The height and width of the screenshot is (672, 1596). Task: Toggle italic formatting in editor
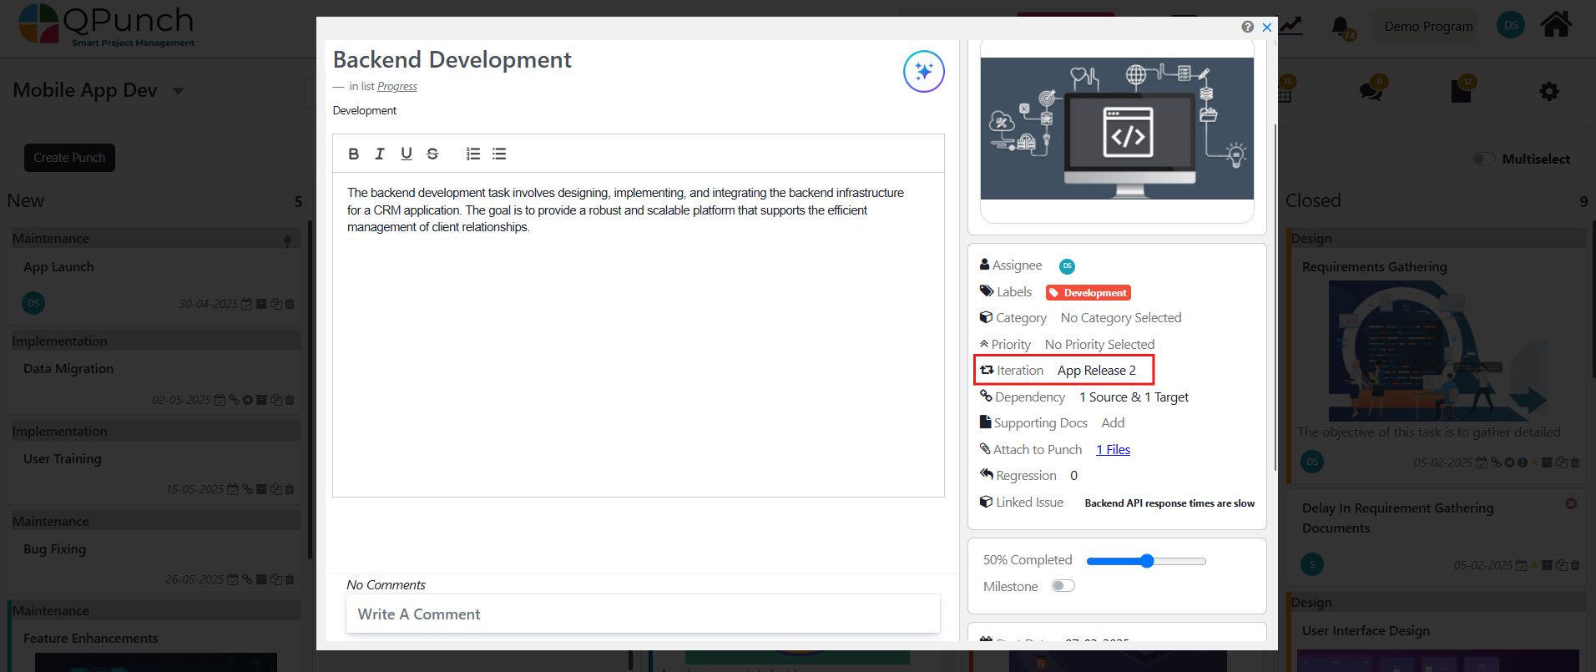(380, 154)
